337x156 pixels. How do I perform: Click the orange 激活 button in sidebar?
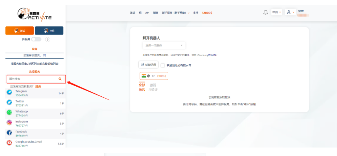(19, 31)
